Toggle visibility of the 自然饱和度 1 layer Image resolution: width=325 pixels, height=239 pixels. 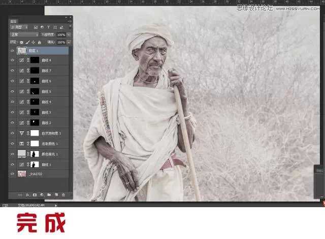point(12,133)
